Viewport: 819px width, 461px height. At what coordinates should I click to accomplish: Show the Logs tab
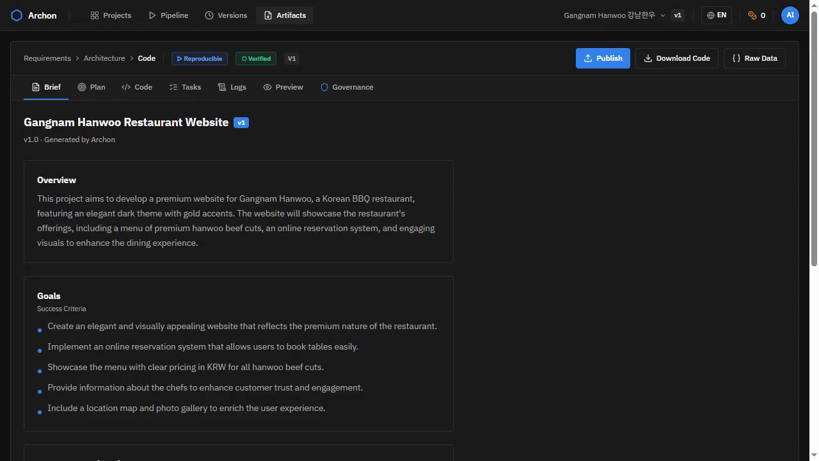232,87
